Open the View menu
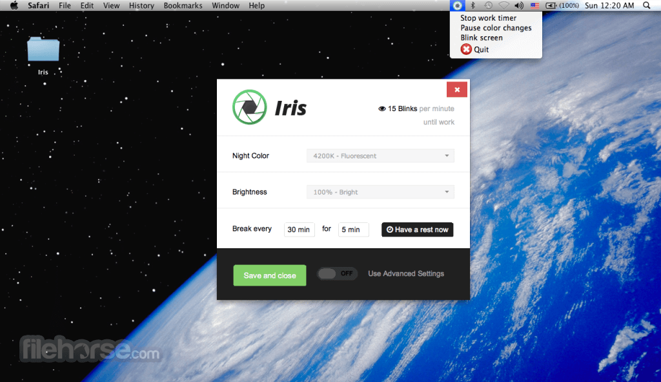Image resolution: width=661 pixels, height=382 pixels. [x=111, y=5]
